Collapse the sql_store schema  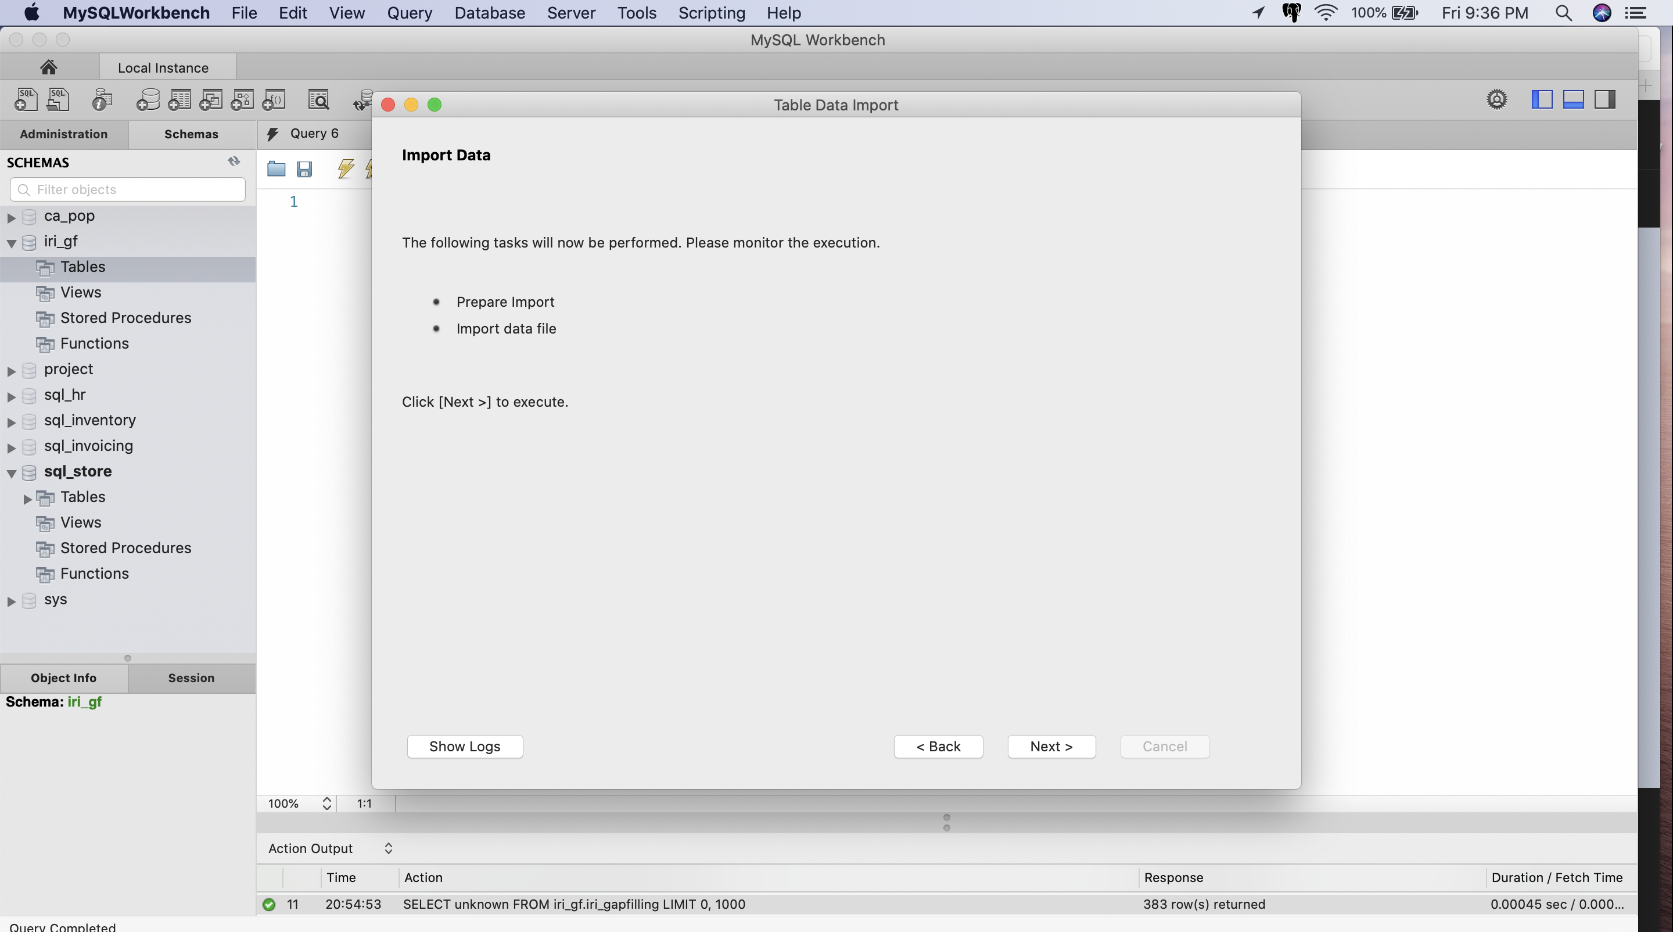12,473
